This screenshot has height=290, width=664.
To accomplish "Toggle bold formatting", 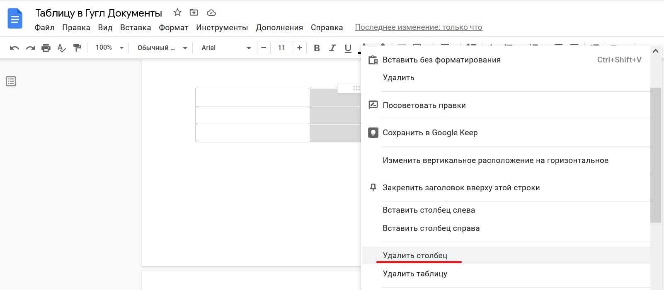I will click(317, 48).
